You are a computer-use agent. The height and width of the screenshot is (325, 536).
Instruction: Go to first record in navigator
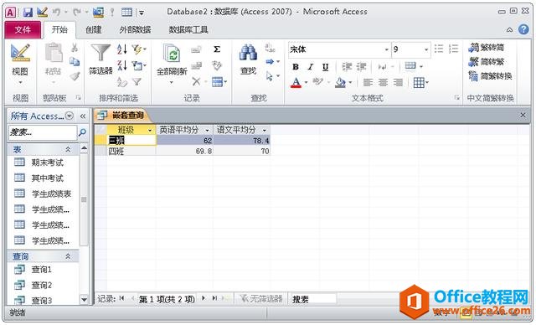pos(121,298)
